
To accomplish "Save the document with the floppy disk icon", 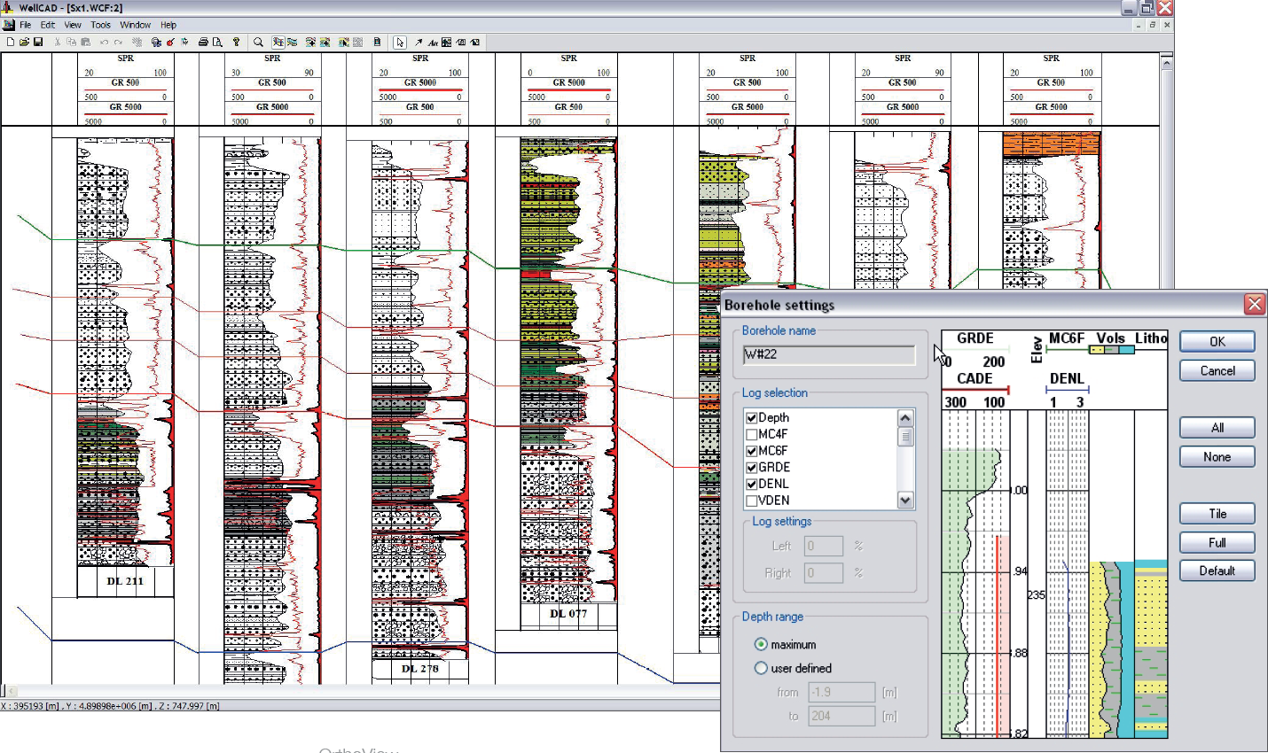I will pos(39,42).
